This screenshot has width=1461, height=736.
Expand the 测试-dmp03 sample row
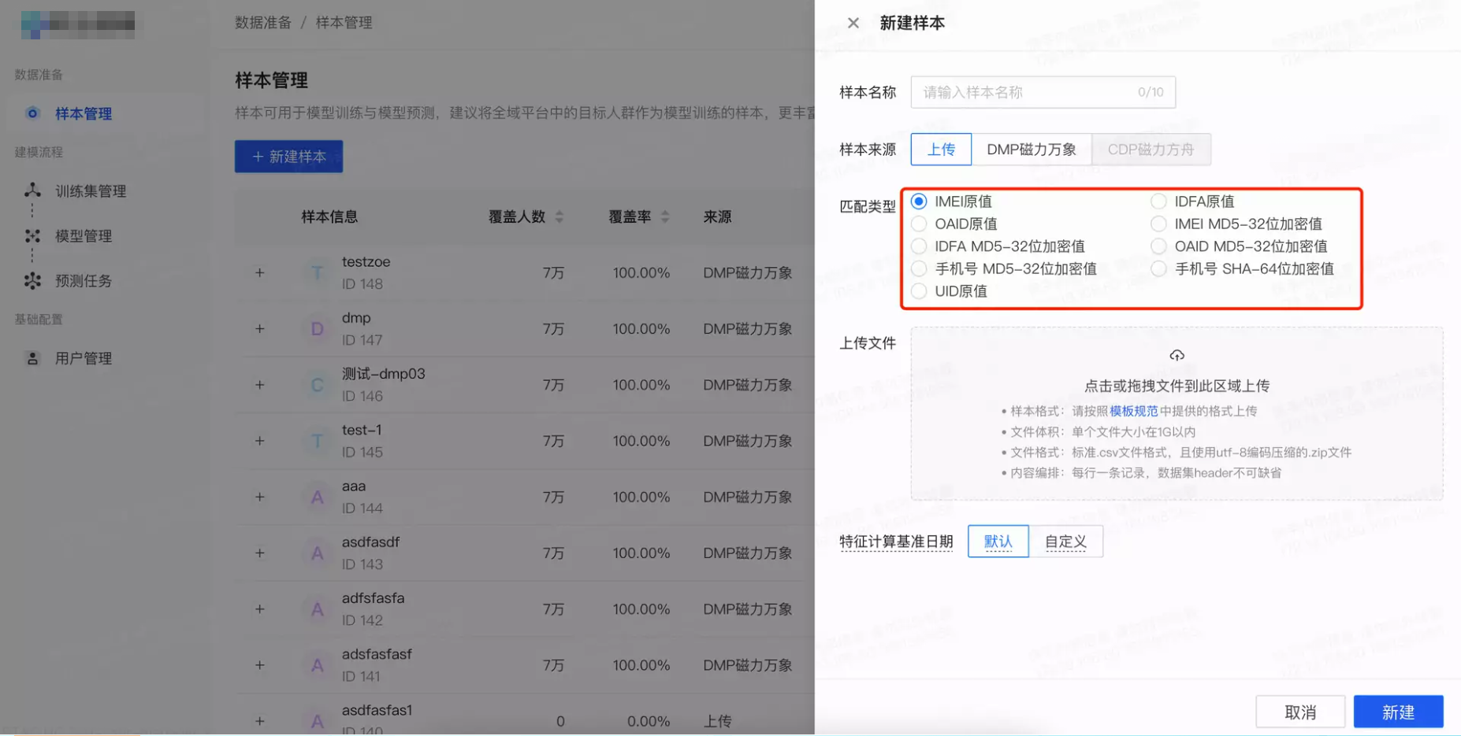[x=259, y=384]
